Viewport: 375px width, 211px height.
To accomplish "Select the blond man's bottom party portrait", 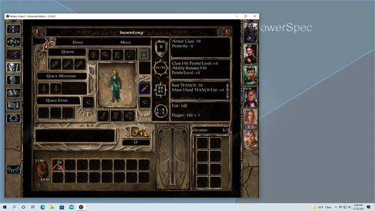I will click(x=250, y=140).
